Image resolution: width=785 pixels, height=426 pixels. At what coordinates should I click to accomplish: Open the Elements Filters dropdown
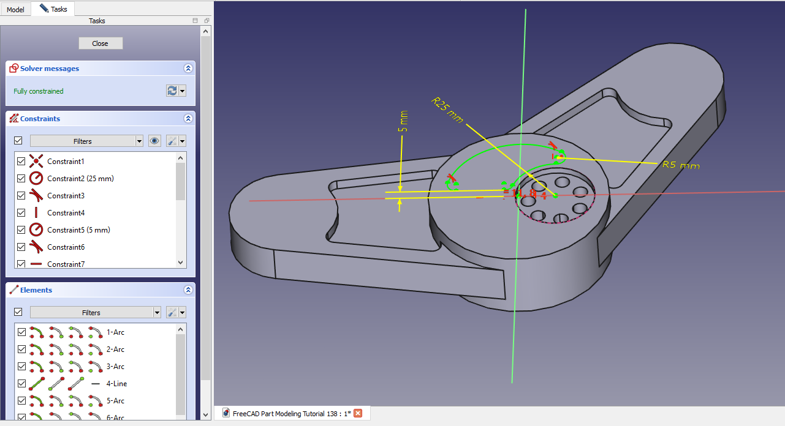pos(95,312)
